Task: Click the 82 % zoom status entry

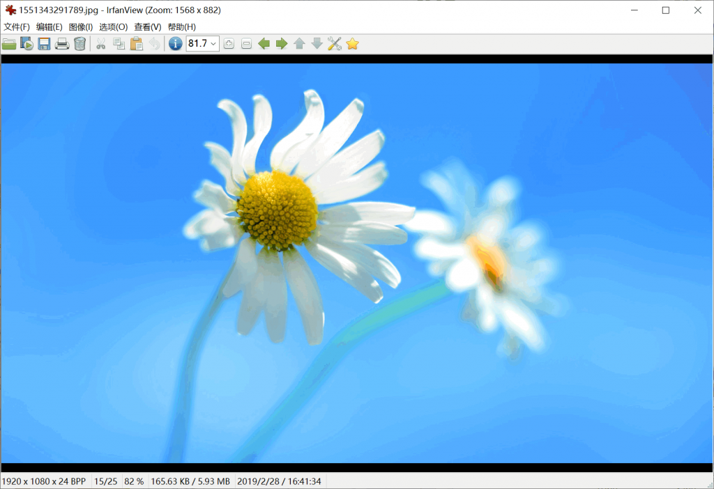Action: [x=134, y=481]
